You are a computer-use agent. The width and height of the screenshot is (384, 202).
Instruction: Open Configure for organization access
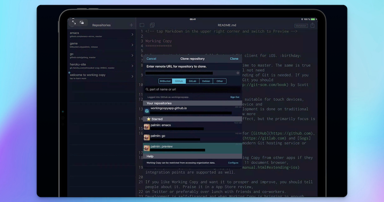pyautogui.click(x=233, y=163)
